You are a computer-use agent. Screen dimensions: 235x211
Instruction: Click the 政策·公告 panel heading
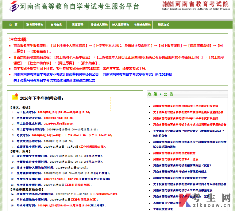point(160,94)
